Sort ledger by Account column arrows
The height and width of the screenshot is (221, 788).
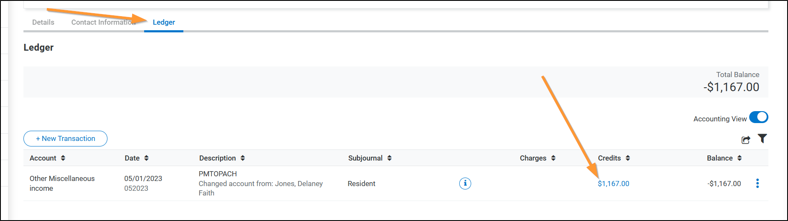click(63, 158)
